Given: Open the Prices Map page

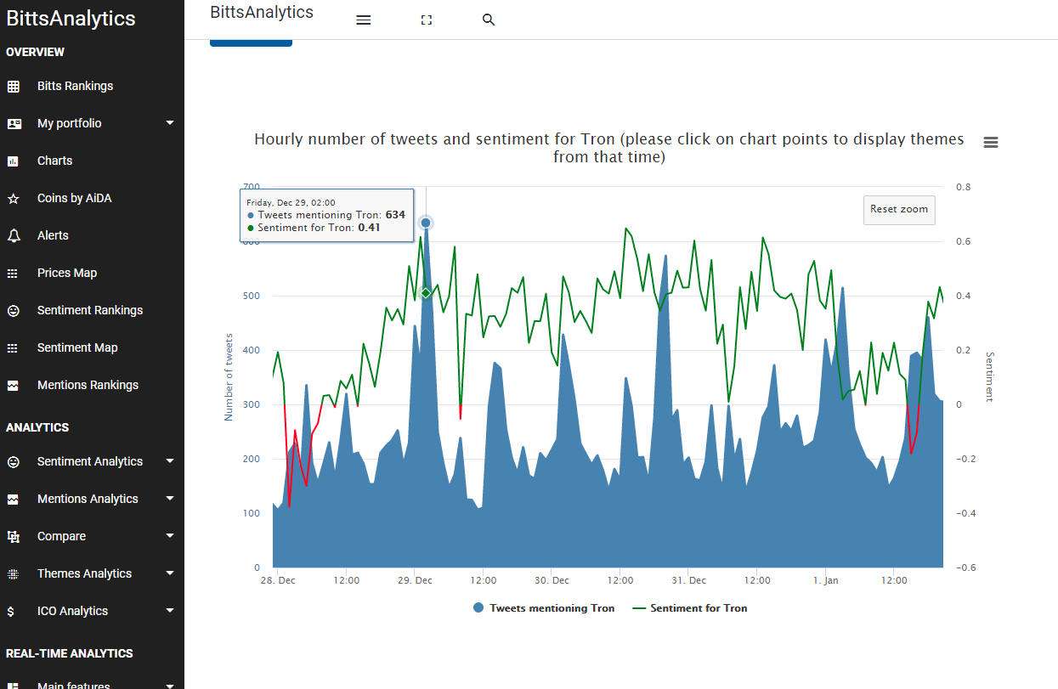Looking at the screenshot, I should click(67, 273).
